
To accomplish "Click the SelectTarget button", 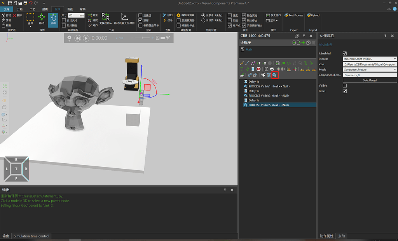I will (x=369, y=80).
